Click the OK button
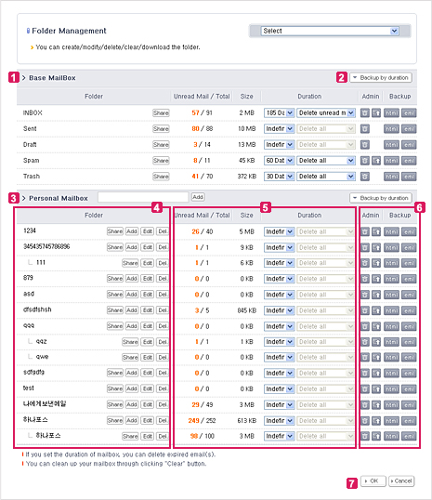Screen dimensions: 432x500 373,481
